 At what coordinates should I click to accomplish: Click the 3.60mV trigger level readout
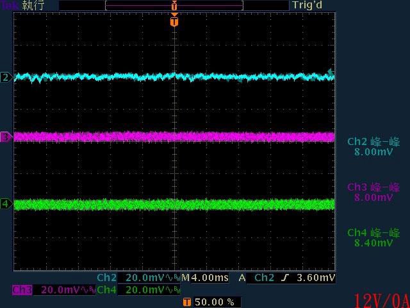point(318,278)
